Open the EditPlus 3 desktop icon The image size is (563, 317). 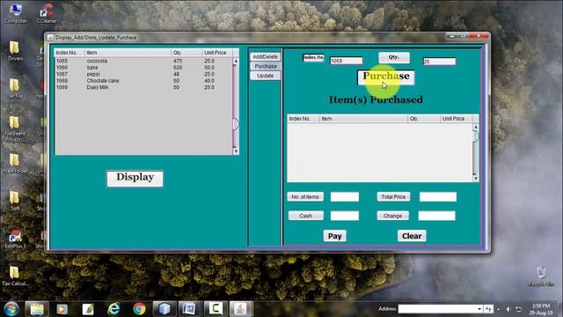tap(15, 239)
